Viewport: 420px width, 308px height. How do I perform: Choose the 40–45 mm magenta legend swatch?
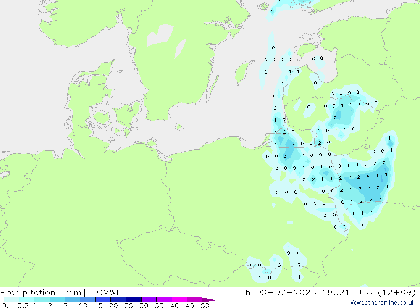[179, 300]
